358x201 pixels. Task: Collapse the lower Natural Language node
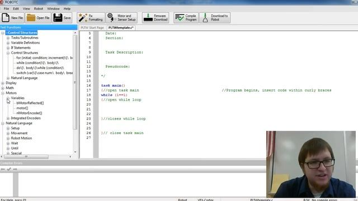3,123
